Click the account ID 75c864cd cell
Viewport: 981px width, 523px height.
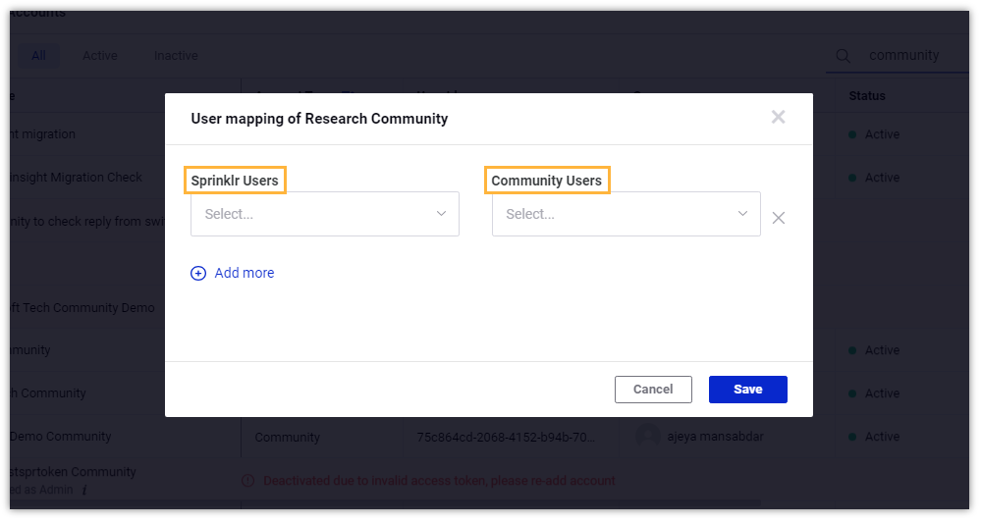tap(506, 437)
